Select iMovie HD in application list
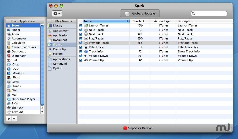This screenshot has height=139, width=238. [23, 73]
